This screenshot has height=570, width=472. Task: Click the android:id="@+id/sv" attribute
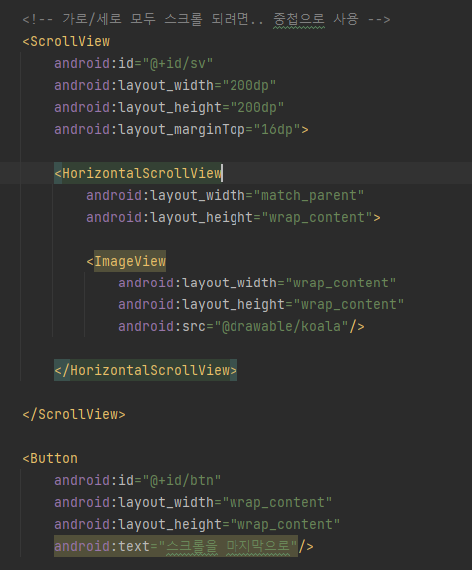(133, 63)
